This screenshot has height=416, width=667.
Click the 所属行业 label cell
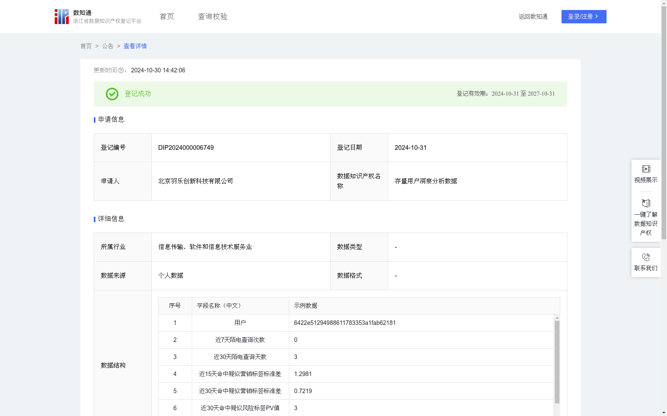point(123,247)
